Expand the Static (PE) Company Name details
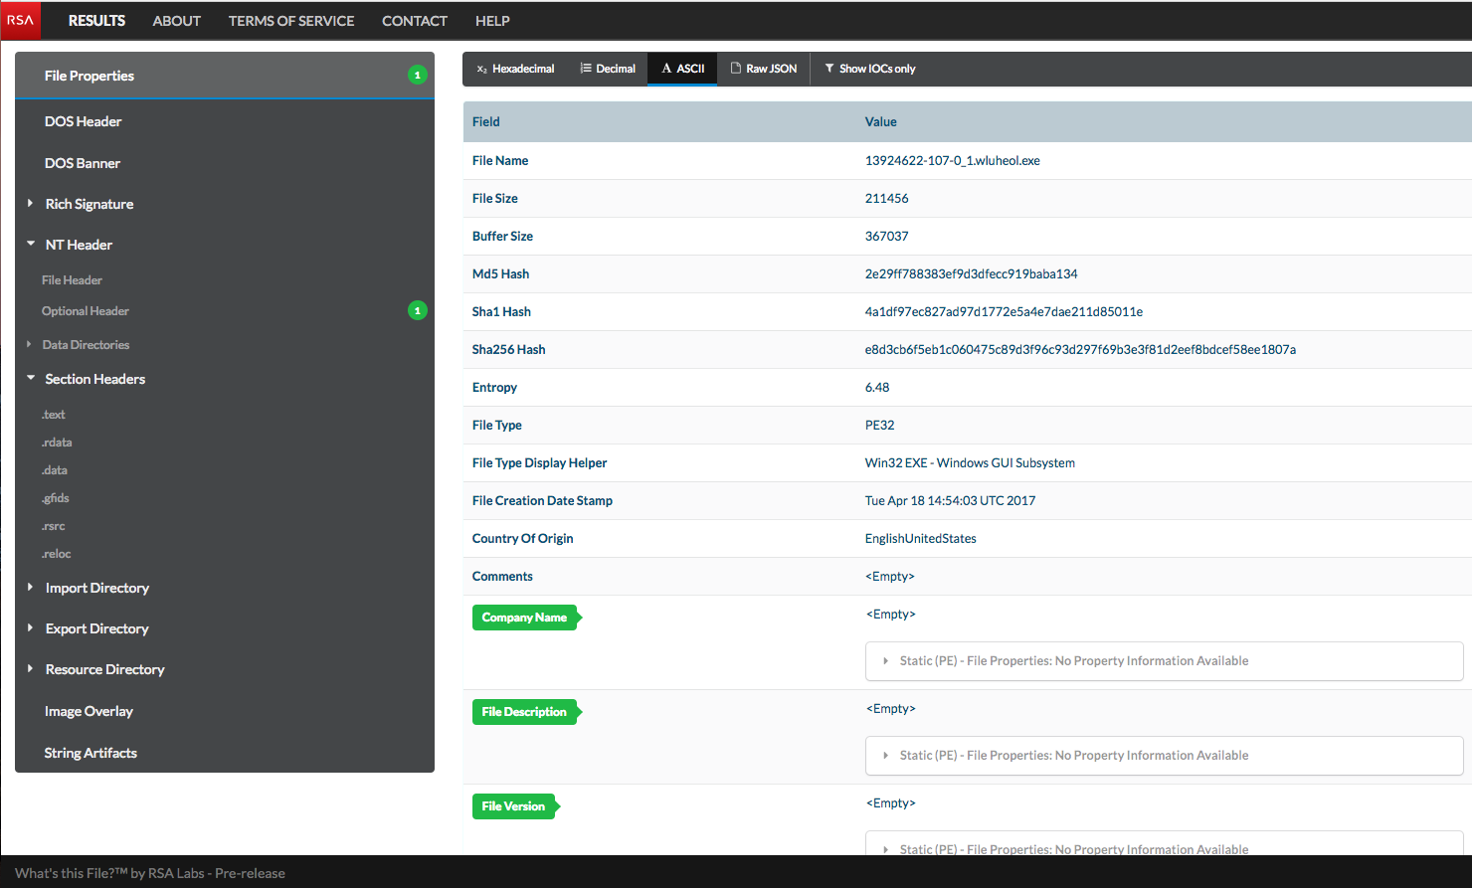The image size is (1472, 888). point(885,660)
